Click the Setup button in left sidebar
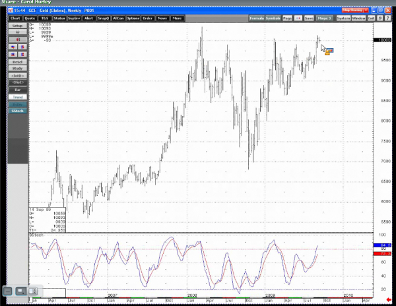The width and height of the screenshot is (396, 306). [18, 25]
